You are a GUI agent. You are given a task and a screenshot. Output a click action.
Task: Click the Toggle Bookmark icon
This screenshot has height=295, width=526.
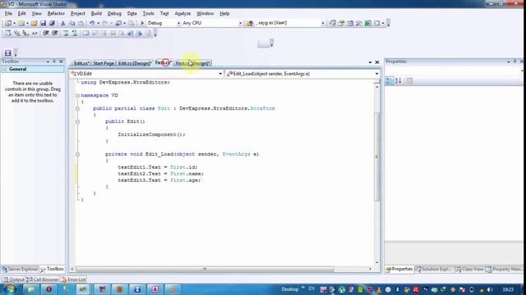coord(85,33)
